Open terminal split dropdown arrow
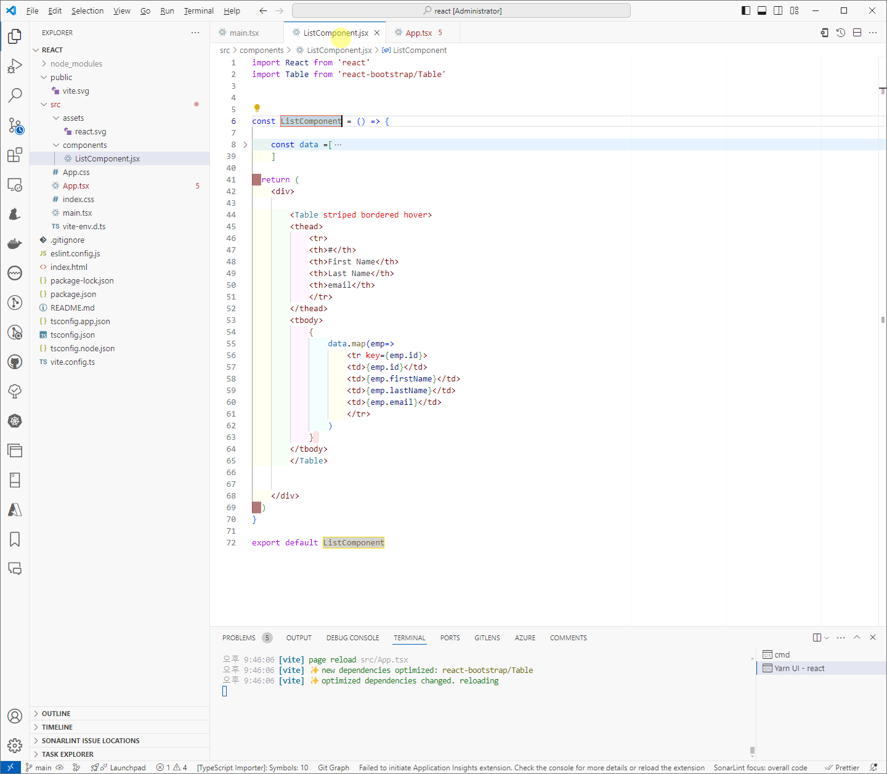 click(x=827, y=638)
